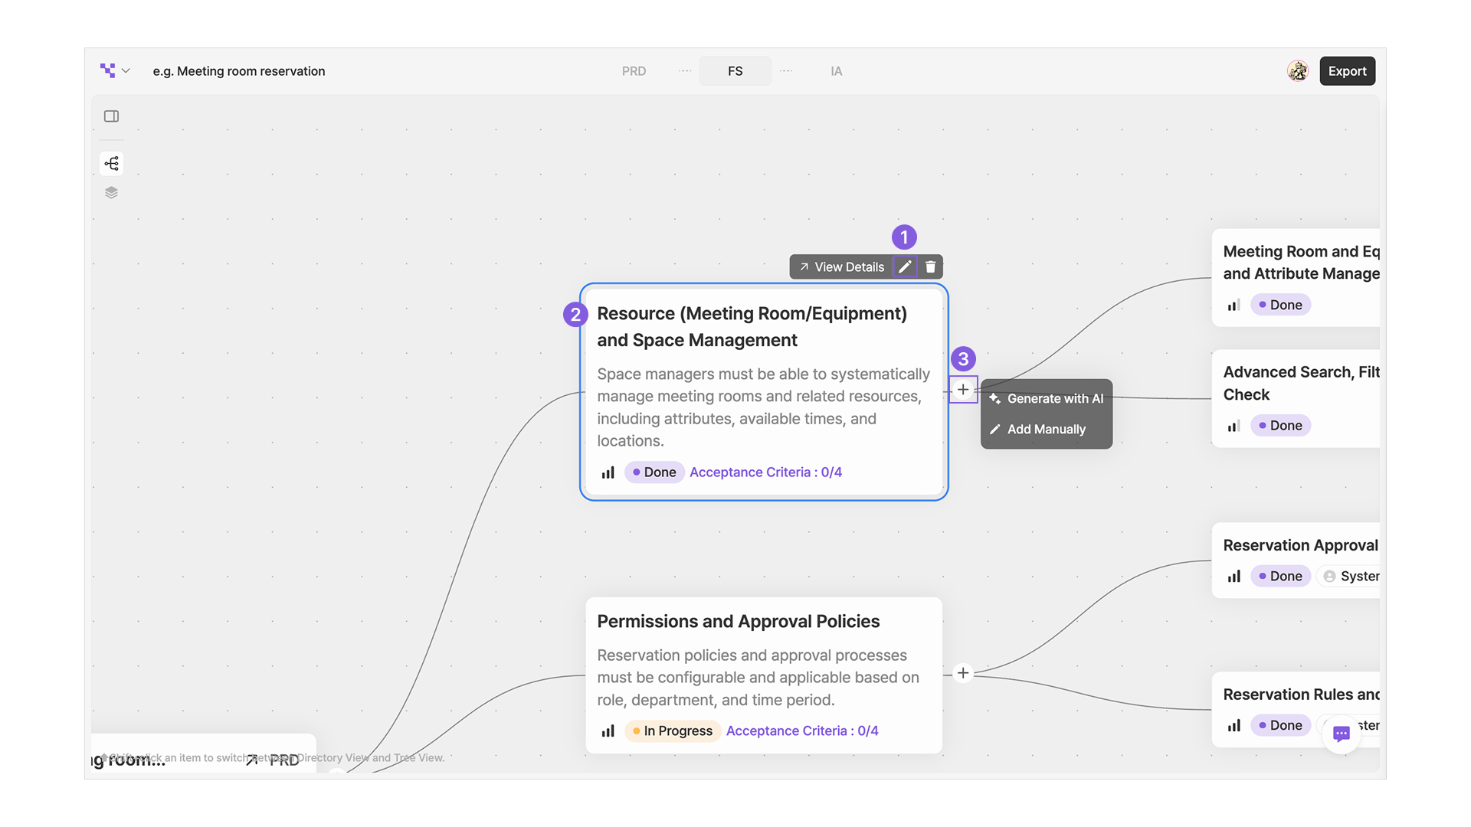Viewport: 1471px width, 827px height.
Task: Expand dropdown chevron beside app logo
Action: (x=126, y=70)
